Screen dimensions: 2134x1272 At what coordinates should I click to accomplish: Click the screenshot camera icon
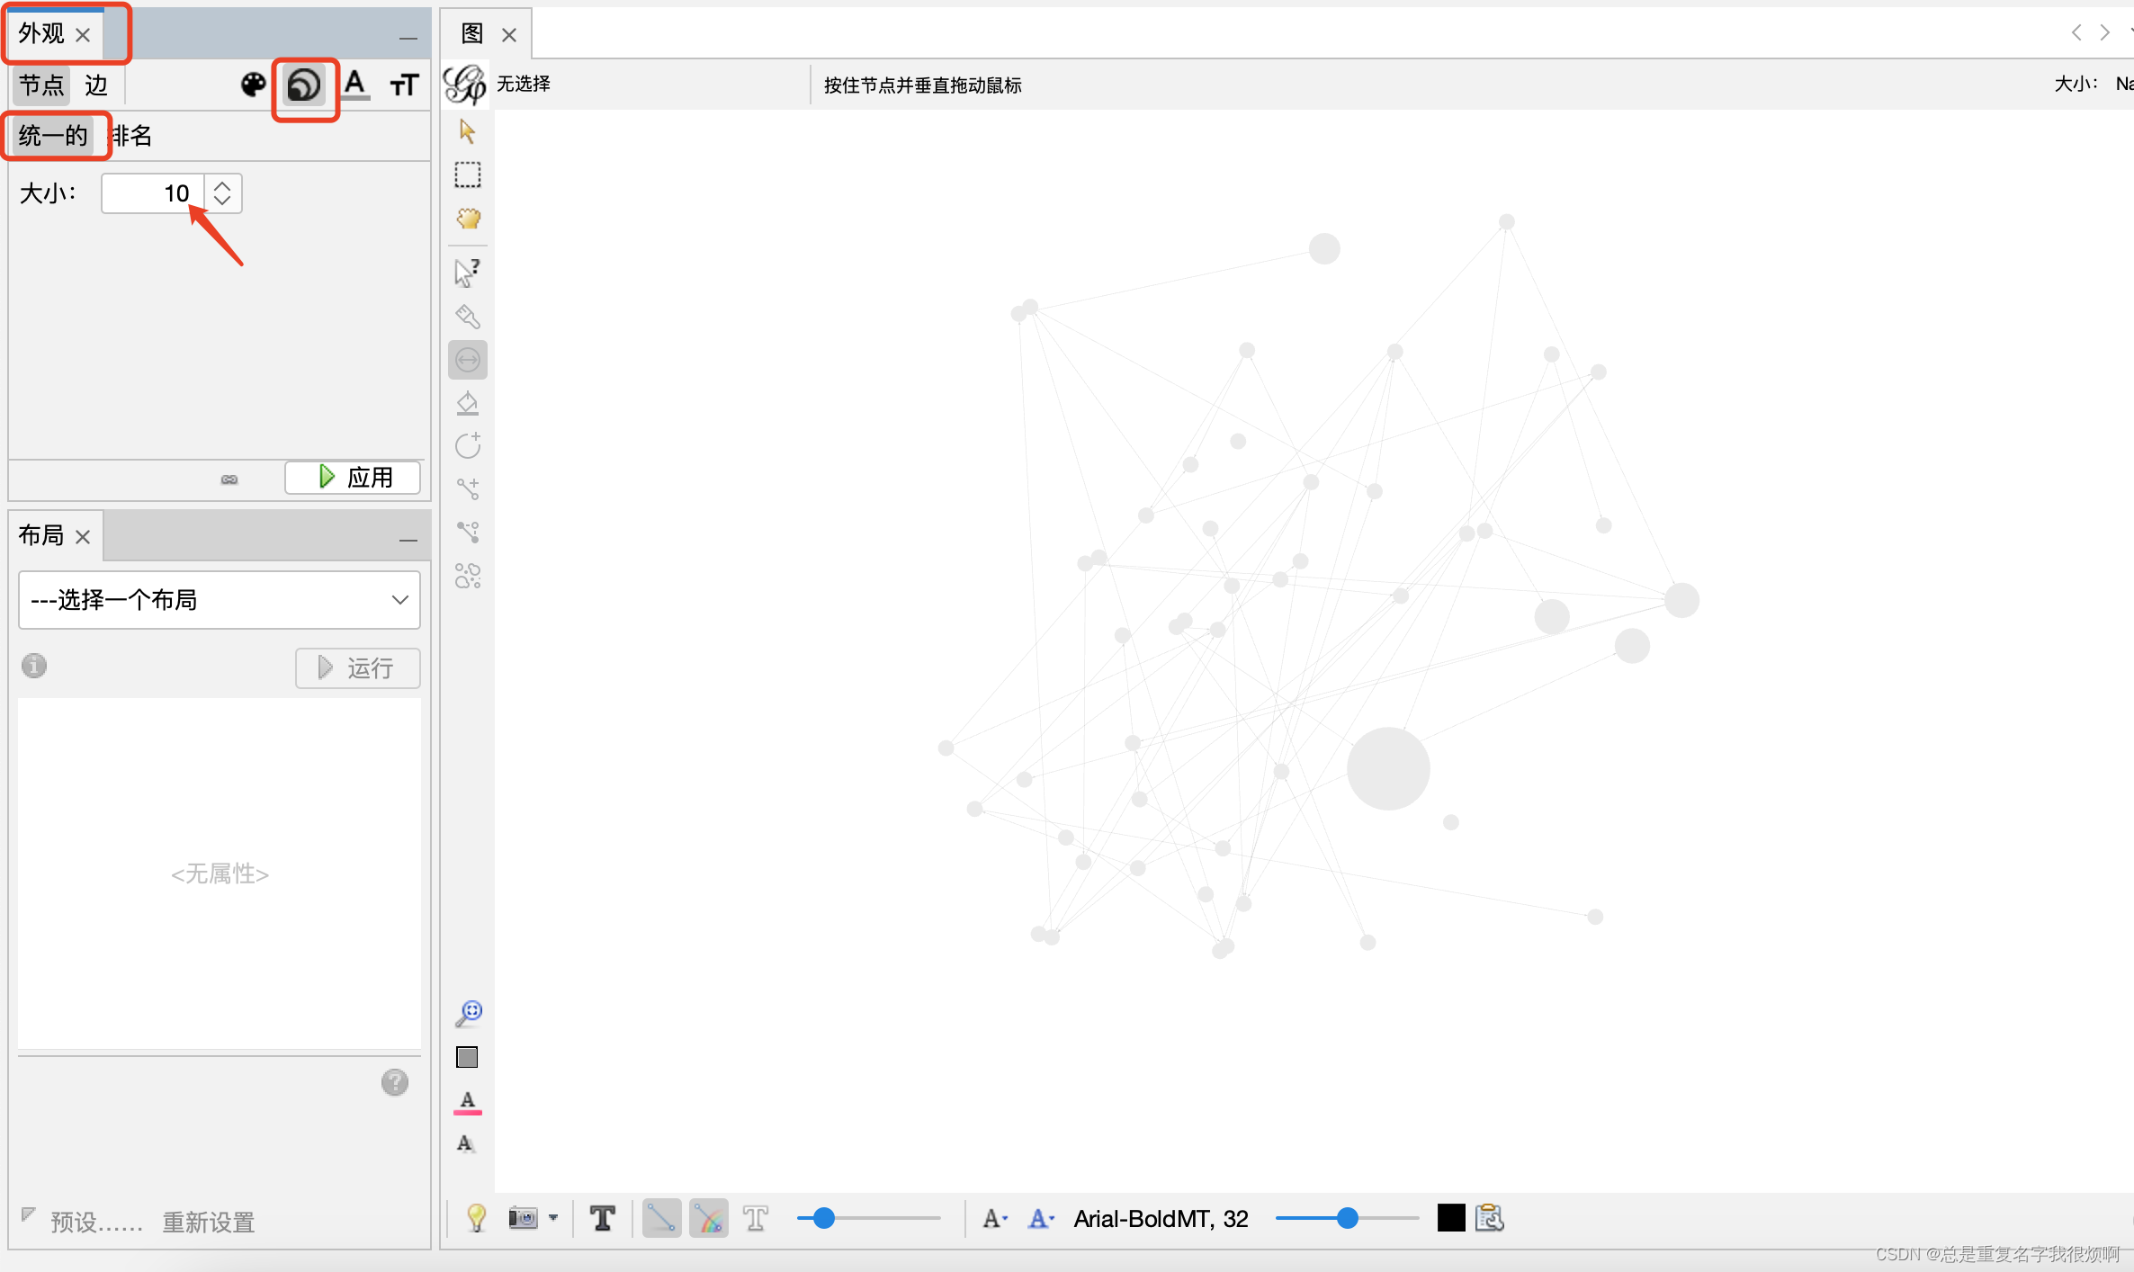pyautogui.click(x=523, y=1218)
